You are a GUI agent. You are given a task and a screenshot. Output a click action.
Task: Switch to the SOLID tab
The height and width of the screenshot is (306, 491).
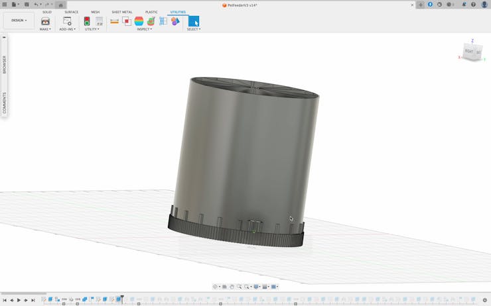click(x=47, y=12)
